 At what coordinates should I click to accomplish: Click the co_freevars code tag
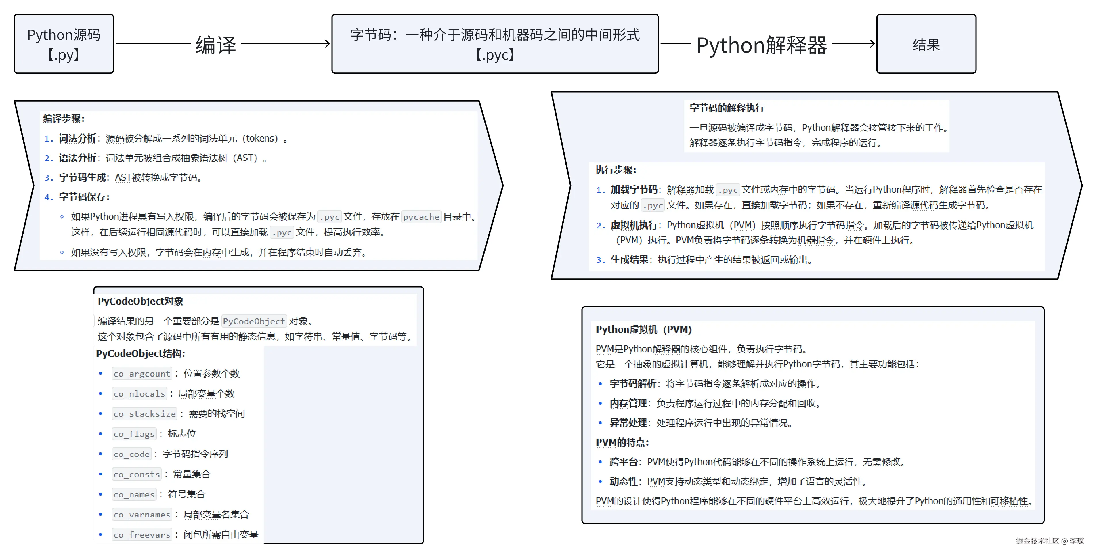[142, 535]
